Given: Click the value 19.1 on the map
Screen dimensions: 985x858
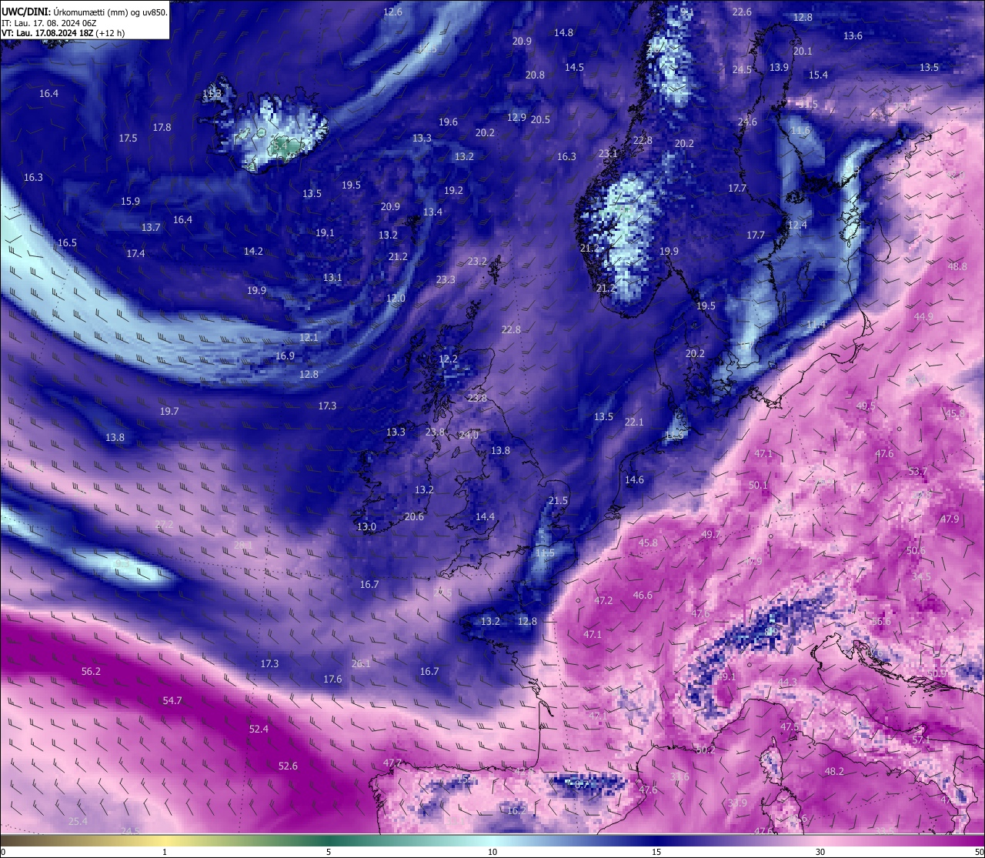Looking at the screenshot, I should 325,232.
